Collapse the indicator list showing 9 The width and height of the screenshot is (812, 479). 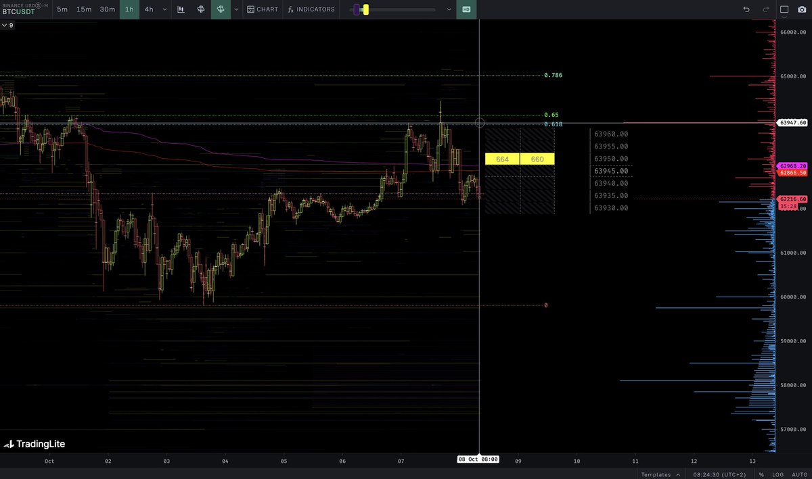coord(7,25)
